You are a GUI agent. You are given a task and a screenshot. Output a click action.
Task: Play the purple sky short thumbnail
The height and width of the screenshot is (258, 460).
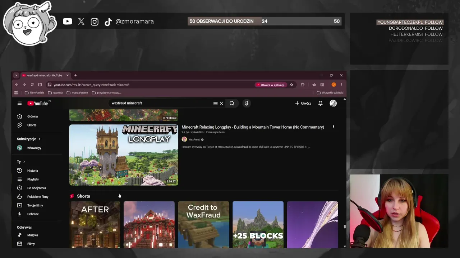(x=312, y=225)
